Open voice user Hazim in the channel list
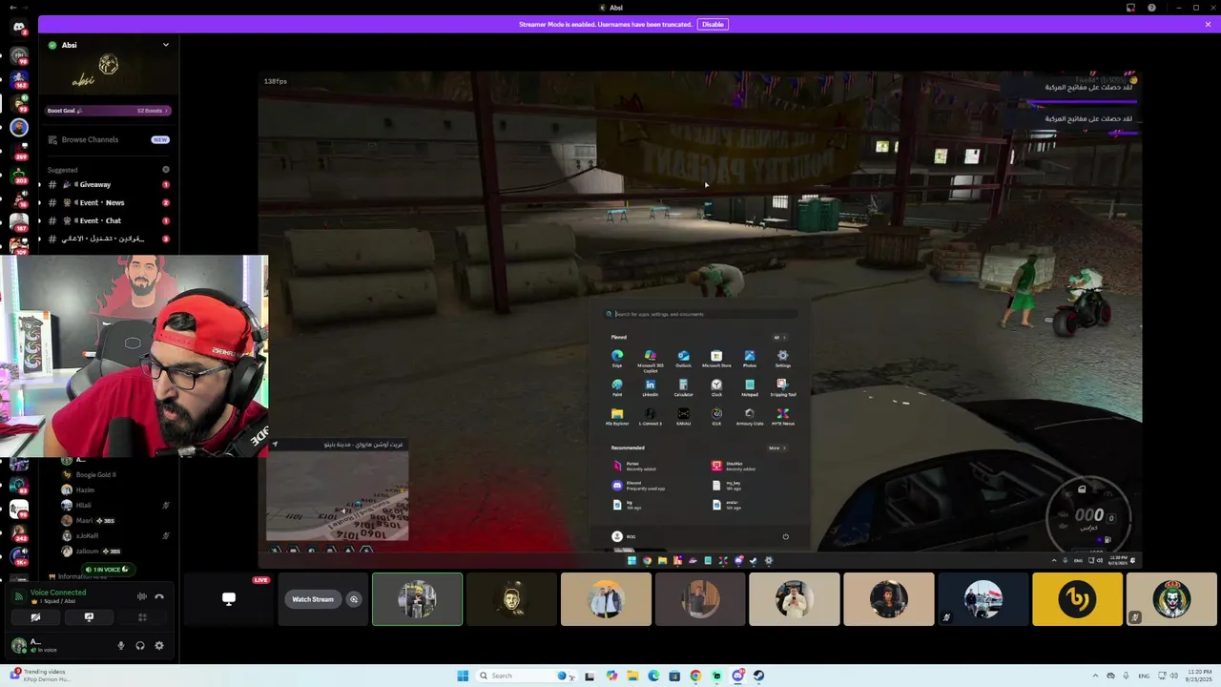The width and height of the screenshot is (1221, 687). 114,489
